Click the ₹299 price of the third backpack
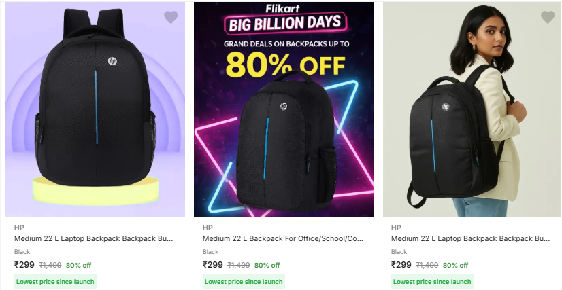This screenshot has height=290, width=562. (401, 265)
